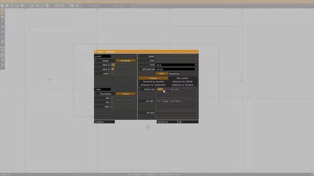Viewport: 314px width, 176px height.
Task: Cancel the Edit Trigger dialog
Action: [x=105, y=122]
